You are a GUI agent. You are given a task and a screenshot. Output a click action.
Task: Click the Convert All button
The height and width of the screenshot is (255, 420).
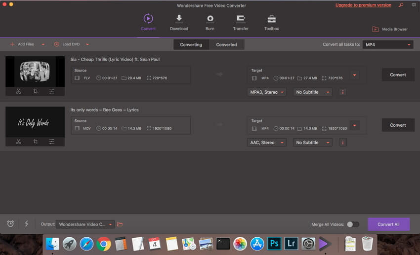click(388, 224)
